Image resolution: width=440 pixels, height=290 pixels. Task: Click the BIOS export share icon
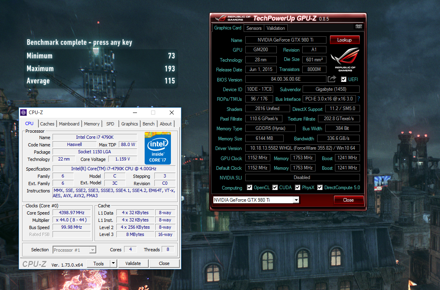tap(332, 79)
